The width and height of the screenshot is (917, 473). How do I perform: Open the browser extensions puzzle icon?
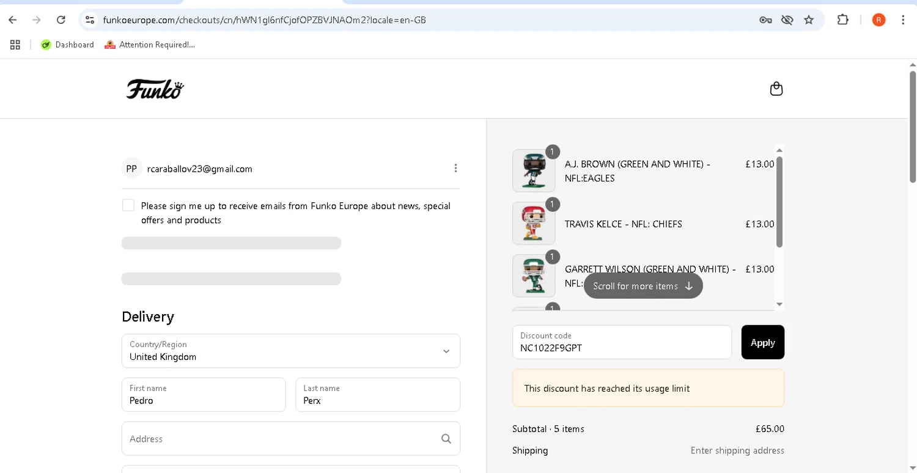point(842,20)
